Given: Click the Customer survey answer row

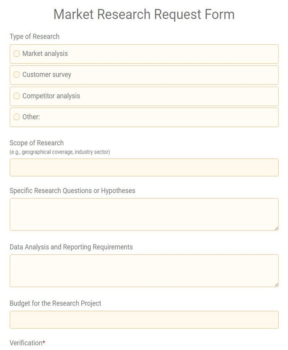Looking at the screenshot, I should 144,75.
